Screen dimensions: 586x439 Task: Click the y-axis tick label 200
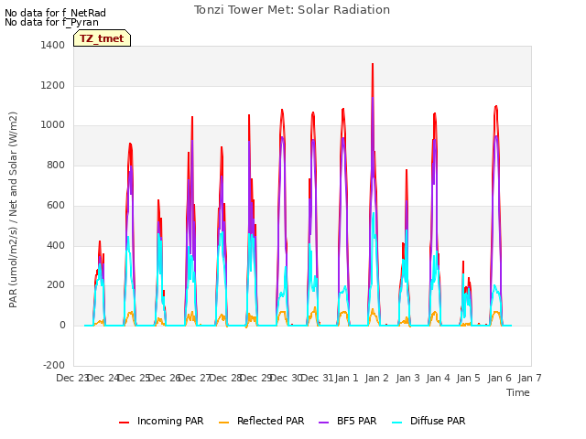[56, 285]
